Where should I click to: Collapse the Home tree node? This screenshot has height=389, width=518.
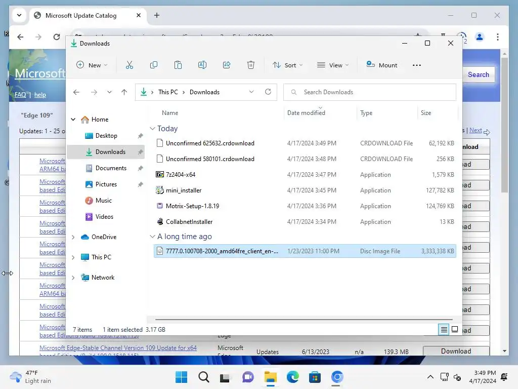pyautogui.click(x=73, y=120)
